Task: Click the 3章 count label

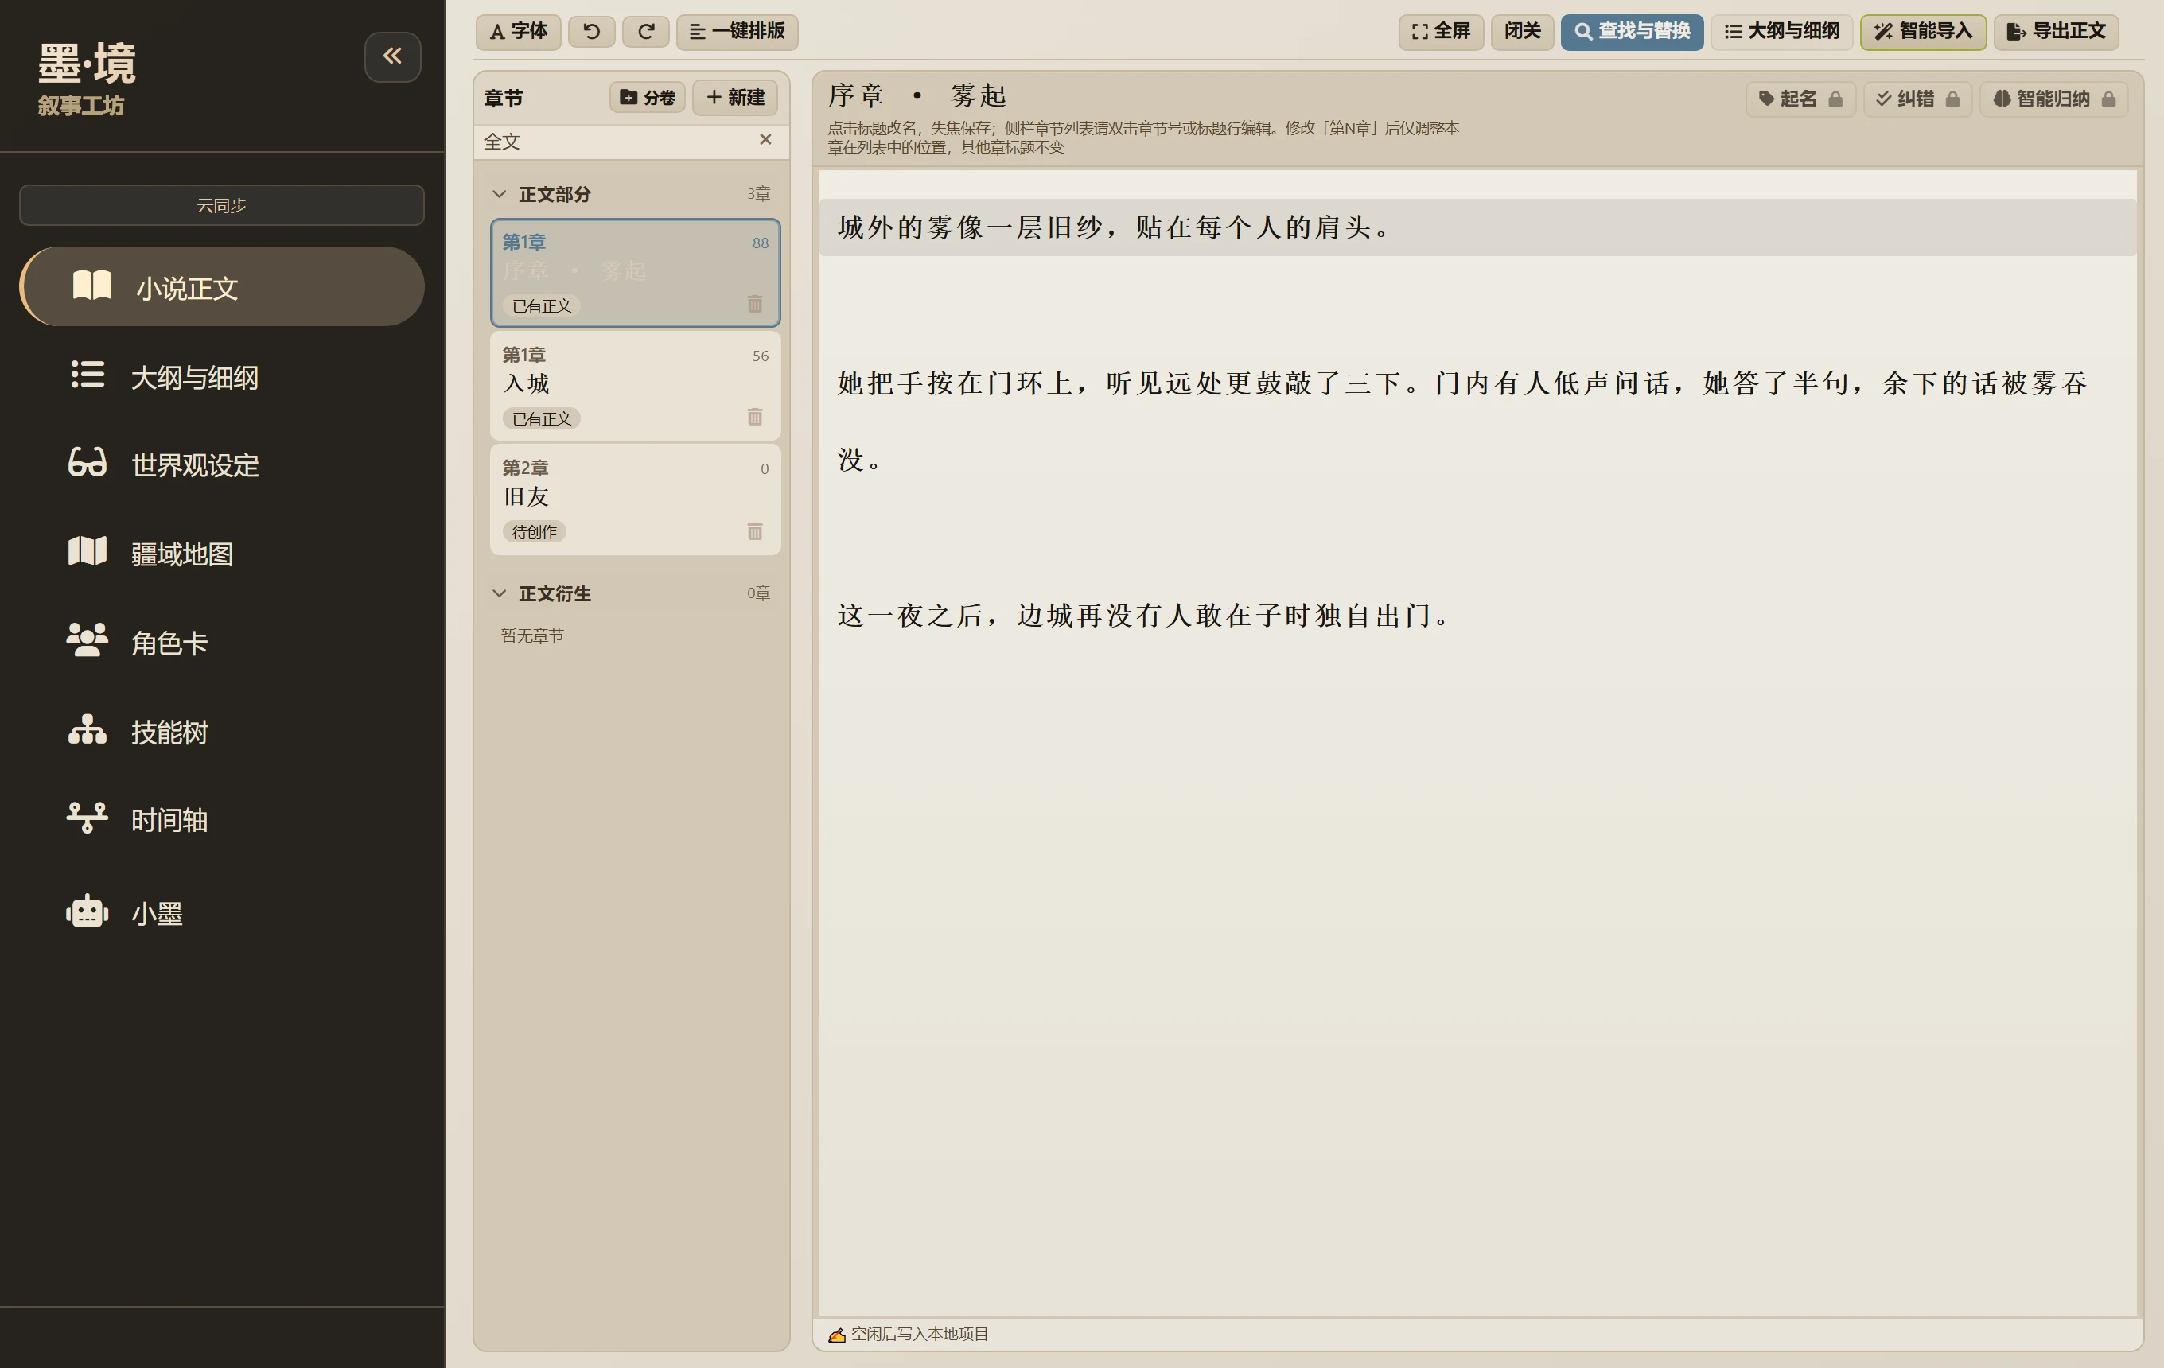Action: click(x=758, y=193)
